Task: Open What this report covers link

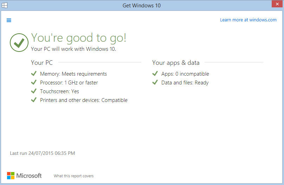Action: (x=73, y=176)
